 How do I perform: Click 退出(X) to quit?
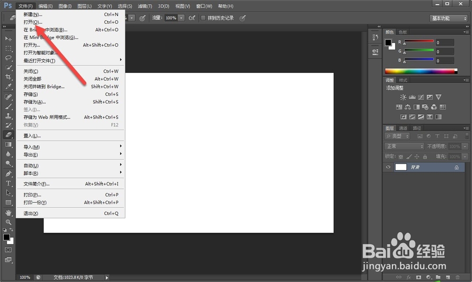pyautogui.click(x=71, y=214)
